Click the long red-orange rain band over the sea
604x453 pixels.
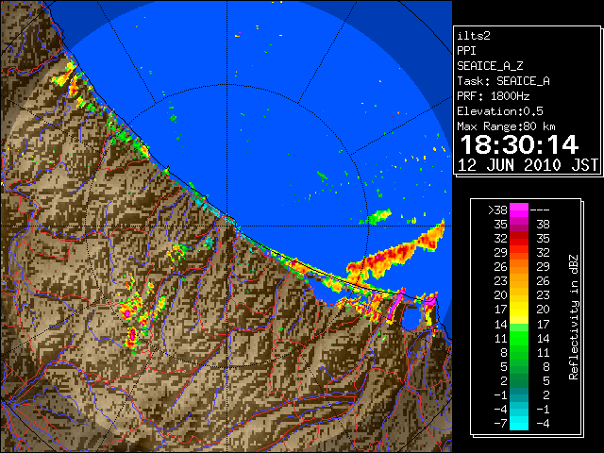396,254
